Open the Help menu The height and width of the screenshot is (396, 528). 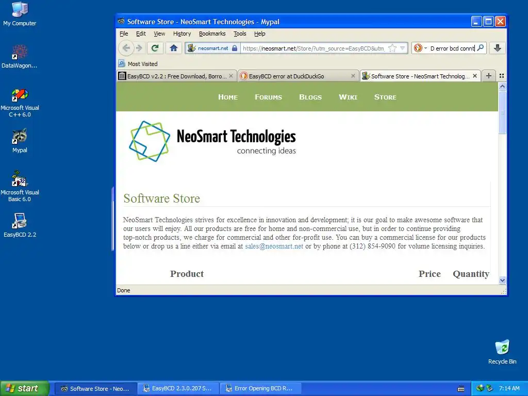tap(260, 34)
